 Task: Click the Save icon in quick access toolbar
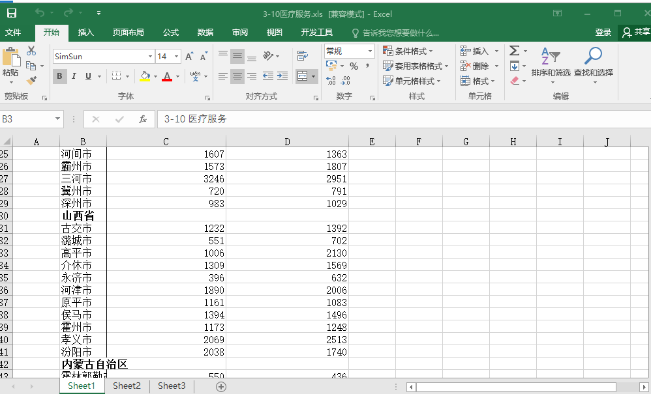click(x=12, y=13)
